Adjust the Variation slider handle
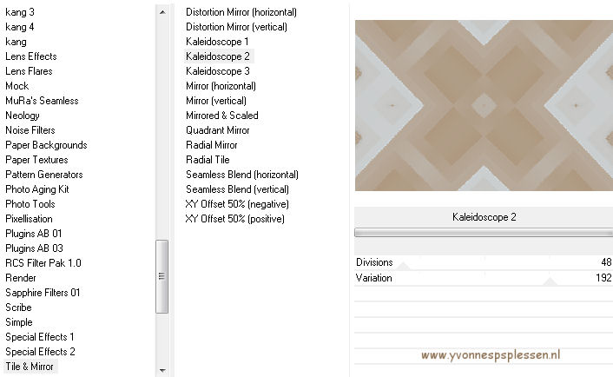The image size is (613, 377). coord(550,281)
